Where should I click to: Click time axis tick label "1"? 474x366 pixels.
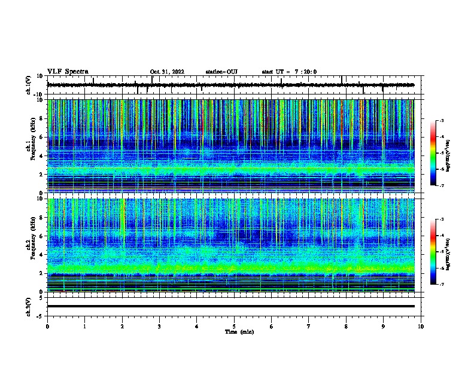tap(84, 327)
